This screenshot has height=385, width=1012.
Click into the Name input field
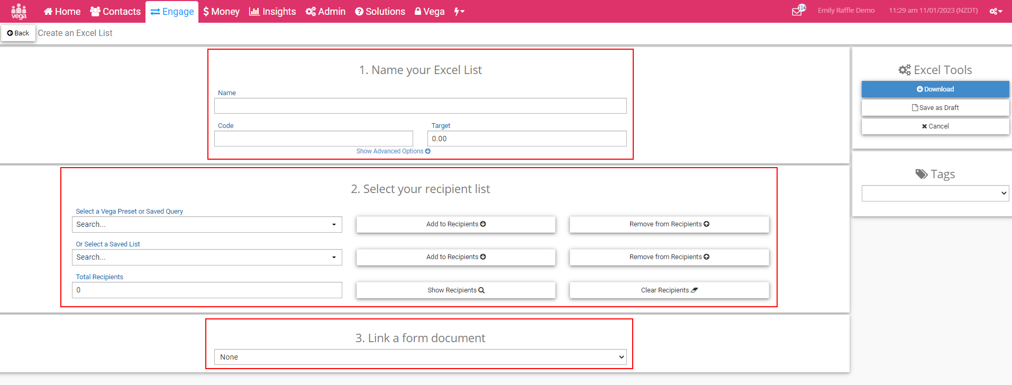point(420,106)
